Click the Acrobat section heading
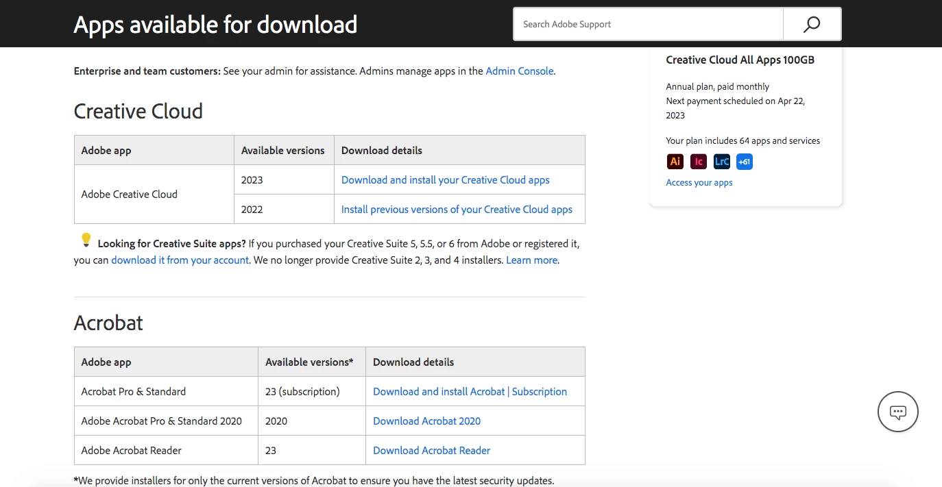This screenshot has width=942, height=487. 108,323
